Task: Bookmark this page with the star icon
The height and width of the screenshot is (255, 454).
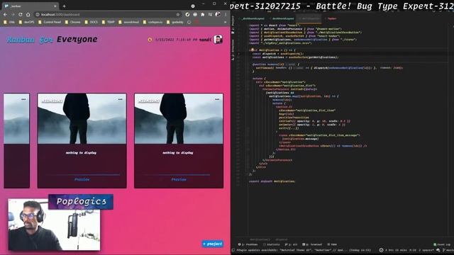Action: pos(178,14)
